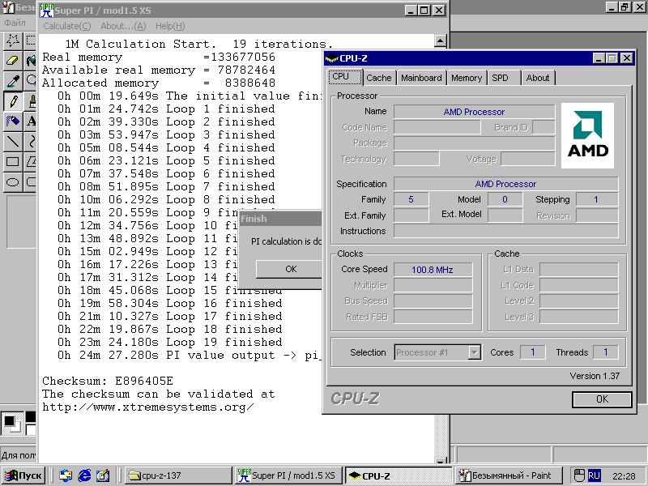648x486 pixels.
Task: Switch to the Безымянный - Paint taskbar button
Action: click(x=510, y=475)
